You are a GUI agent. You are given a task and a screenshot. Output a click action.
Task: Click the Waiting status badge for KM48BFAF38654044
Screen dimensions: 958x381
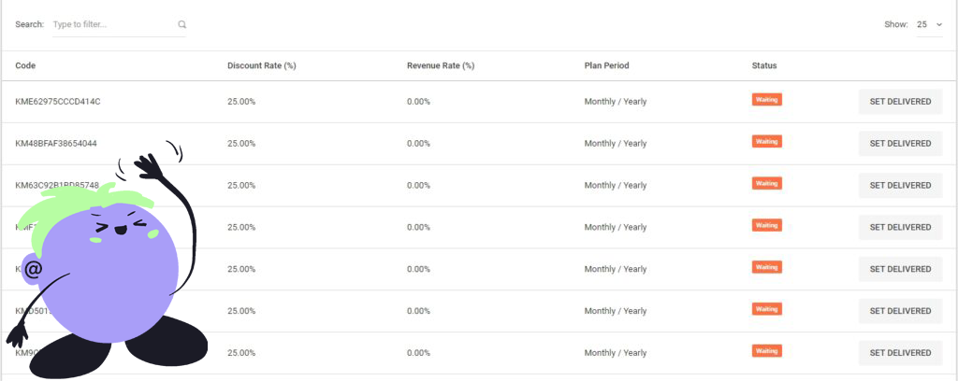tap(766, 142)
